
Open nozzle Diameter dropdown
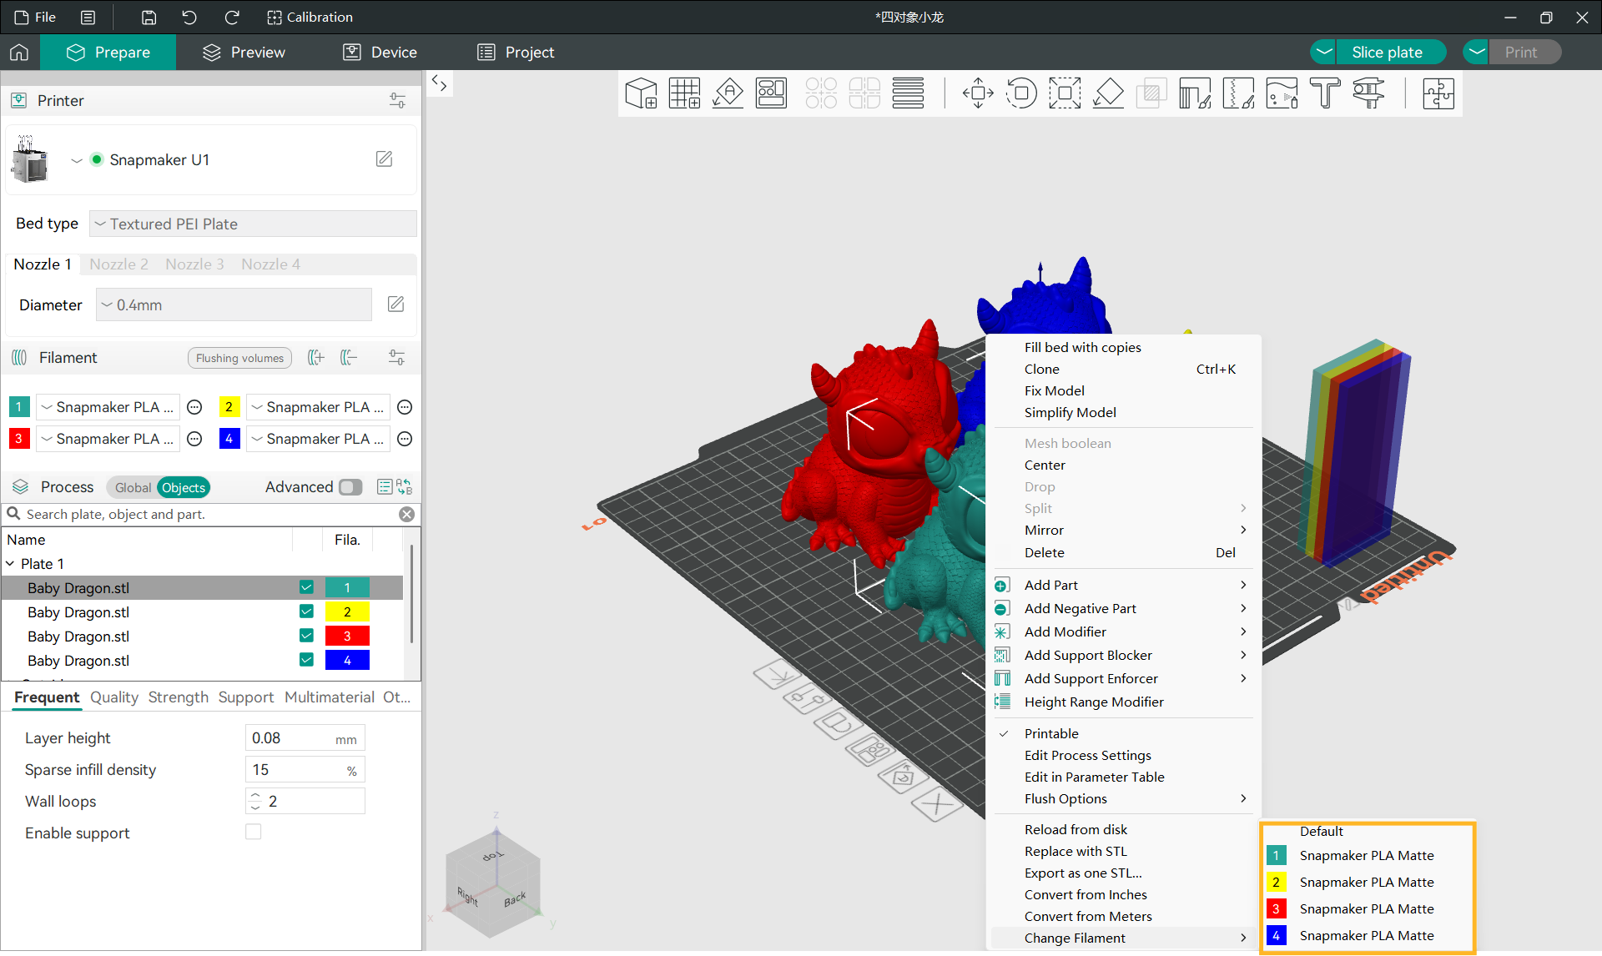[x=234, y=305]
